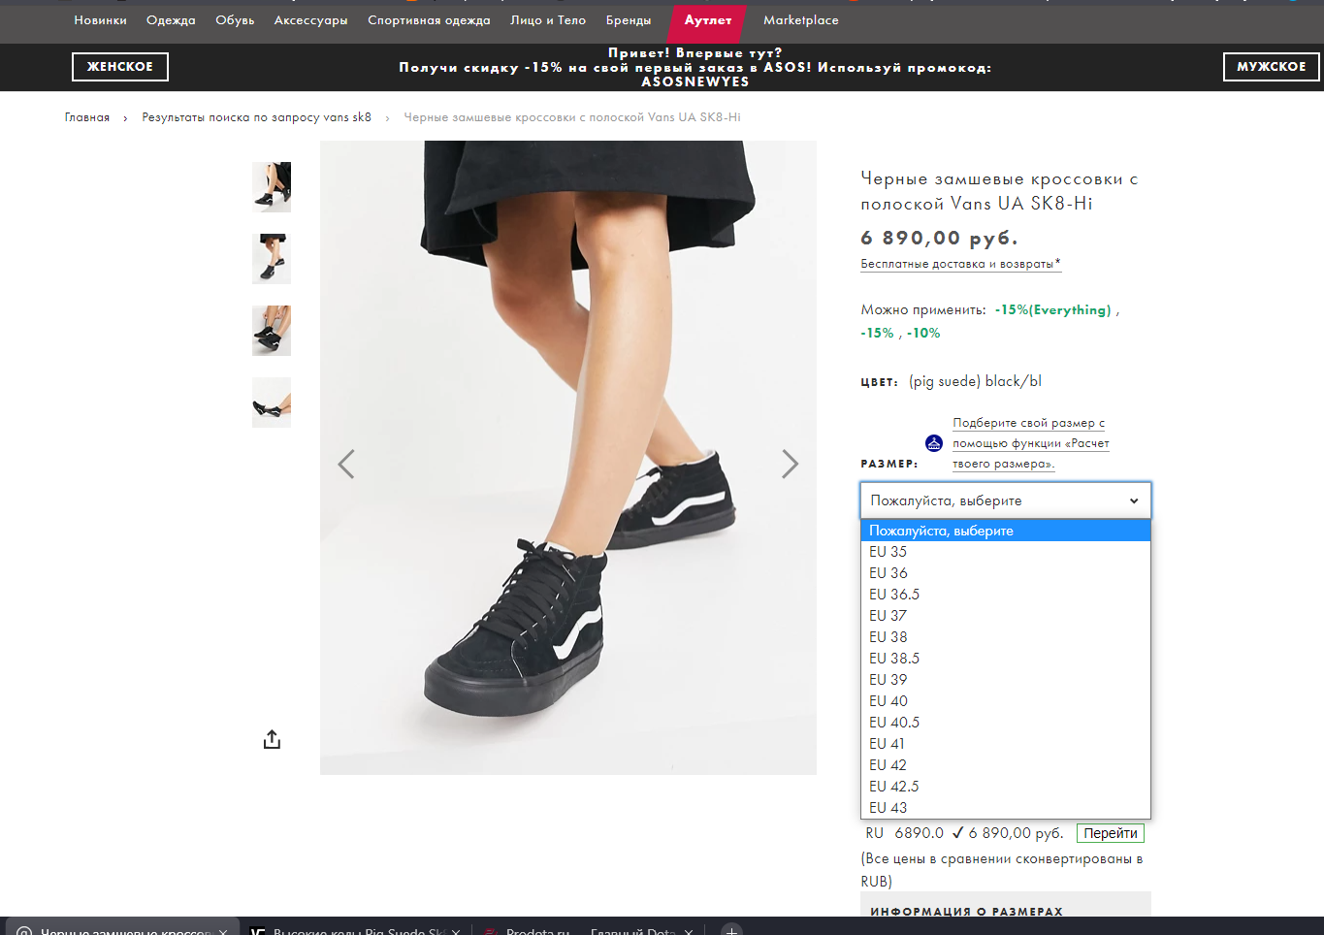Open a new browser tab with plus

732,929
